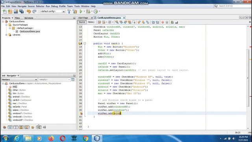This screenshot has width=252, height=142.
Task: Click the Clean and Build Project icon
Action: (x=75, y=11)
